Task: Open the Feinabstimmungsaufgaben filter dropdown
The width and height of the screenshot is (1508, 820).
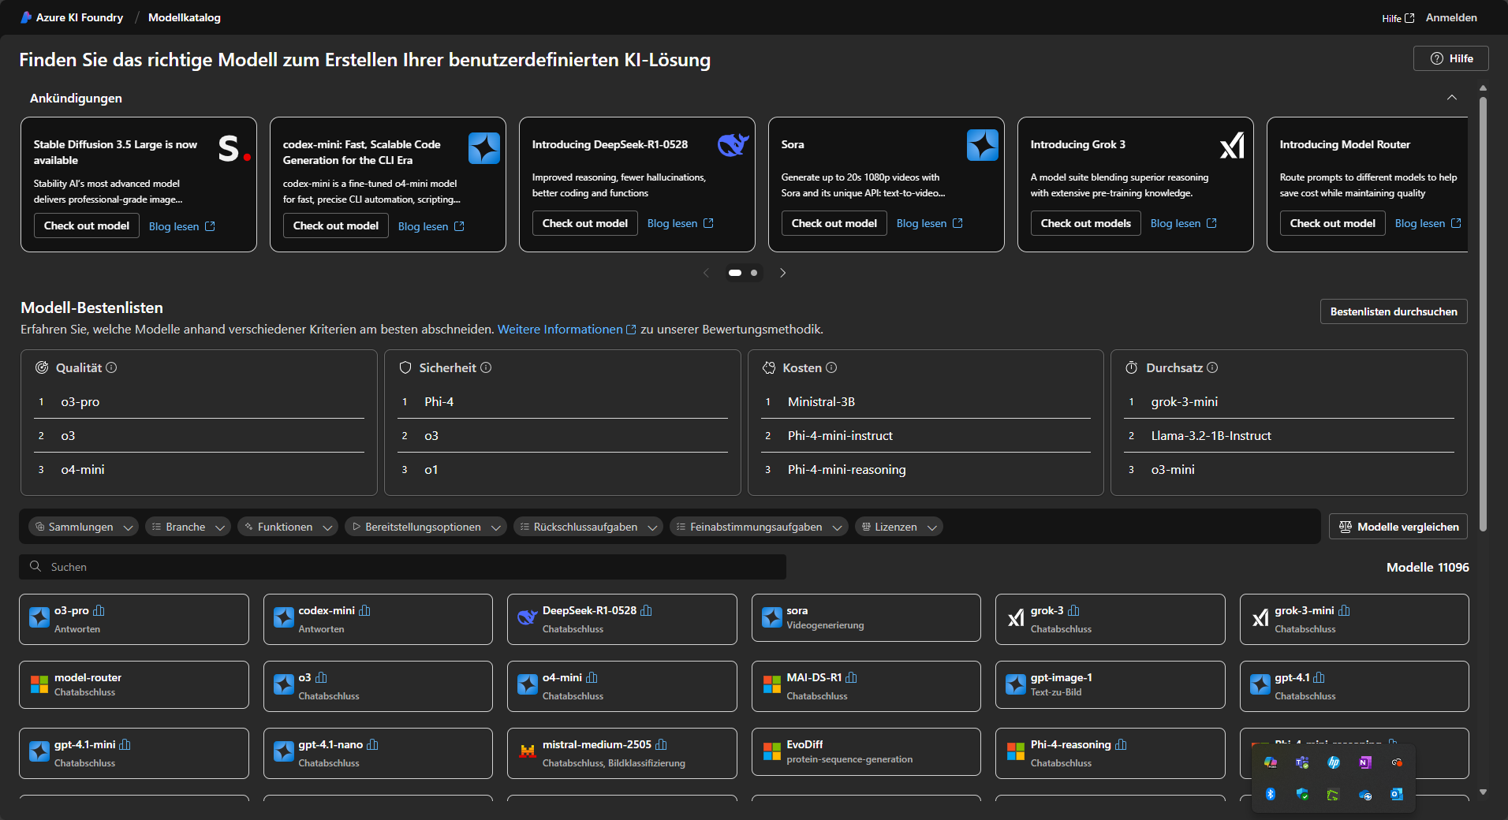Action: coord(759,527)
